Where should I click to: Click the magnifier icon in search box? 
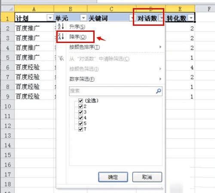pos(158,91)
